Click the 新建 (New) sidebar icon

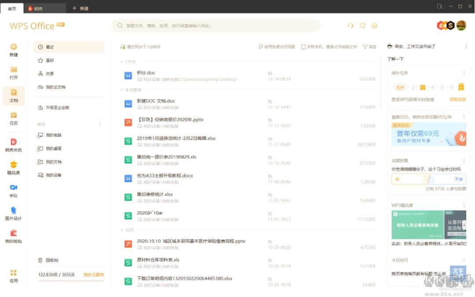tap(14, 50)
